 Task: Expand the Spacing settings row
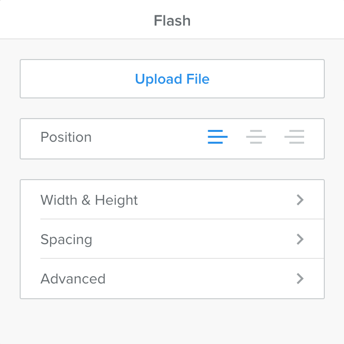tap(172, 239)
